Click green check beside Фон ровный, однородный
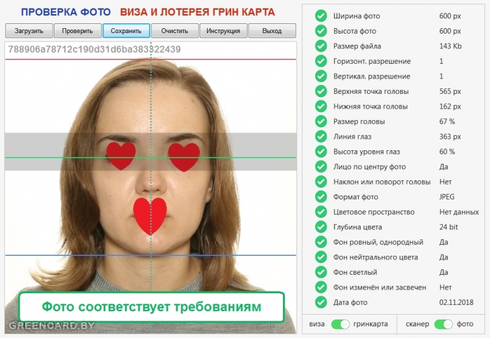The width and height of the screenshot is (490, 338). coord(321,242)
